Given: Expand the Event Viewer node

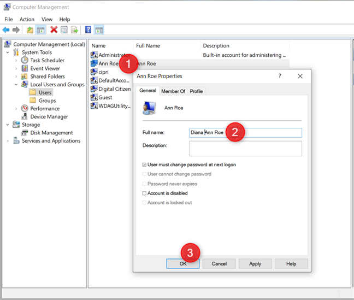Looking at the screenshot, I should tap(16, 68).
